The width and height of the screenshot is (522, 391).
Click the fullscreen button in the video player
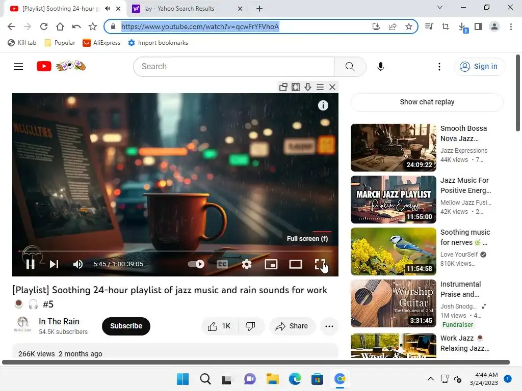[x=320, y=264]
